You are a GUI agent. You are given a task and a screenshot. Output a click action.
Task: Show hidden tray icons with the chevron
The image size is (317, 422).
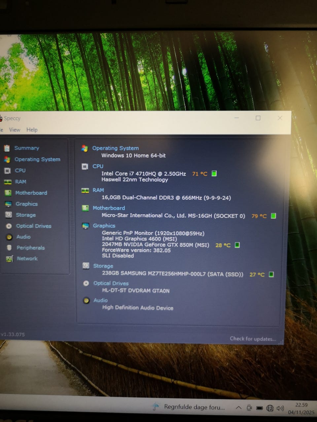click(x=238, y=408)
